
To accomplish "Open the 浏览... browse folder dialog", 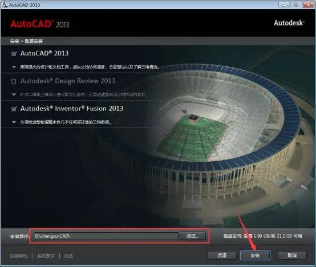I will [193, 236].
